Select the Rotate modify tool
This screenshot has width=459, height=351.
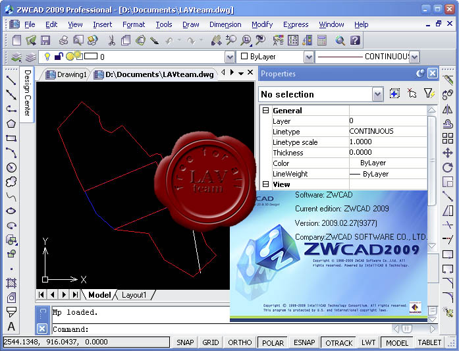pos(448,167)
